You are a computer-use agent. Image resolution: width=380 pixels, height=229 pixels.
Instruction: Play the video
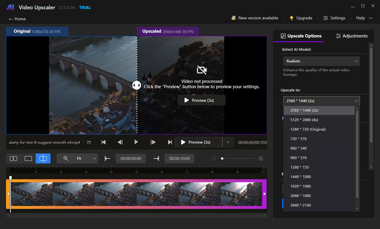pyautogui.click(x=136, y=142)
